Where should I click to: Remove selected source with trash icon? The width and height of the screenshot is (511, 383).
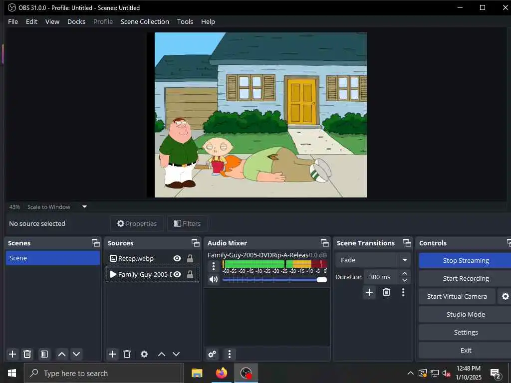tap(127, 354)
